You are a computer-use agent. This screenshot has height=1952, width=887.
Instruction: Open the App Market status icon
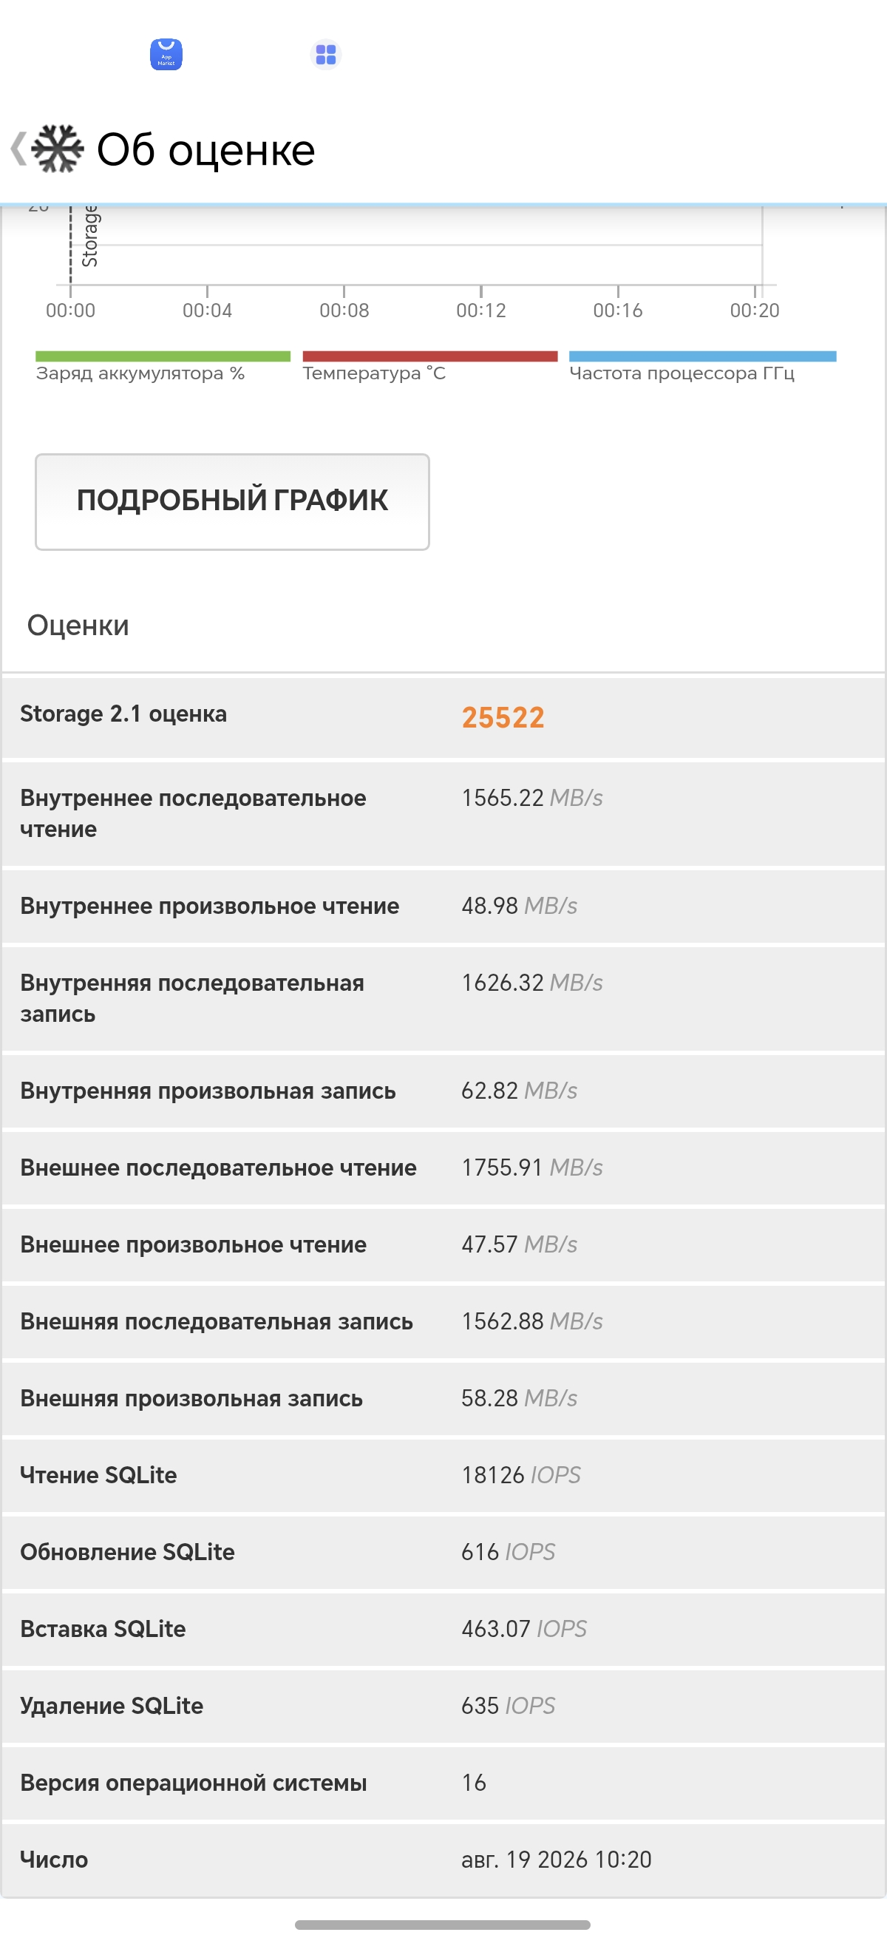[166, 55]
